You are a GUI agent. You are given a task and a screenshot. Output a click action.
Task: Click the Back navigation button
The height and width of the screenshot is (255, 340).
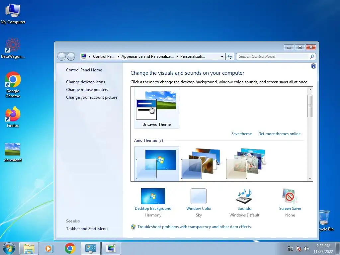pos(61,56)
